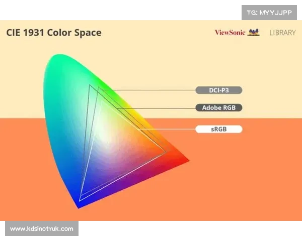Click the ViewSonic logo text
The width and height of the screenshot is (302, 241).
(x=230, y=33)
